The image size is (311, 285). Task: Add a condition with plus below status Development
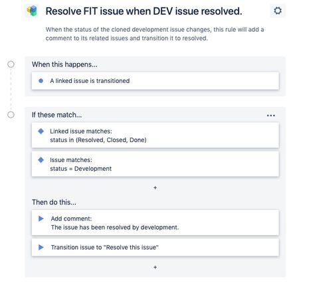[x=155, y=187]
